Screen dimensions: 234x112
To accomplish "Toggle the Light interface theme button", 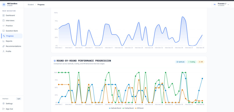I will coord(19,99).
